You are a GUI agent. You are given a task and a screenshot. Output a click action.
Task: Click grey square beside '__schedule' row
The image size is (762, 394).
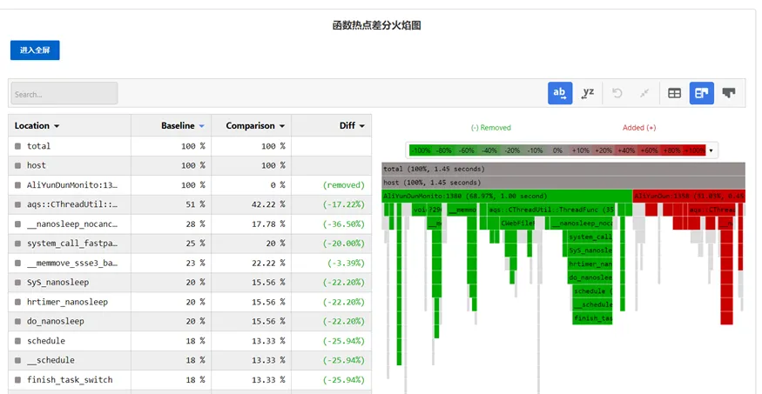(18, 360)
